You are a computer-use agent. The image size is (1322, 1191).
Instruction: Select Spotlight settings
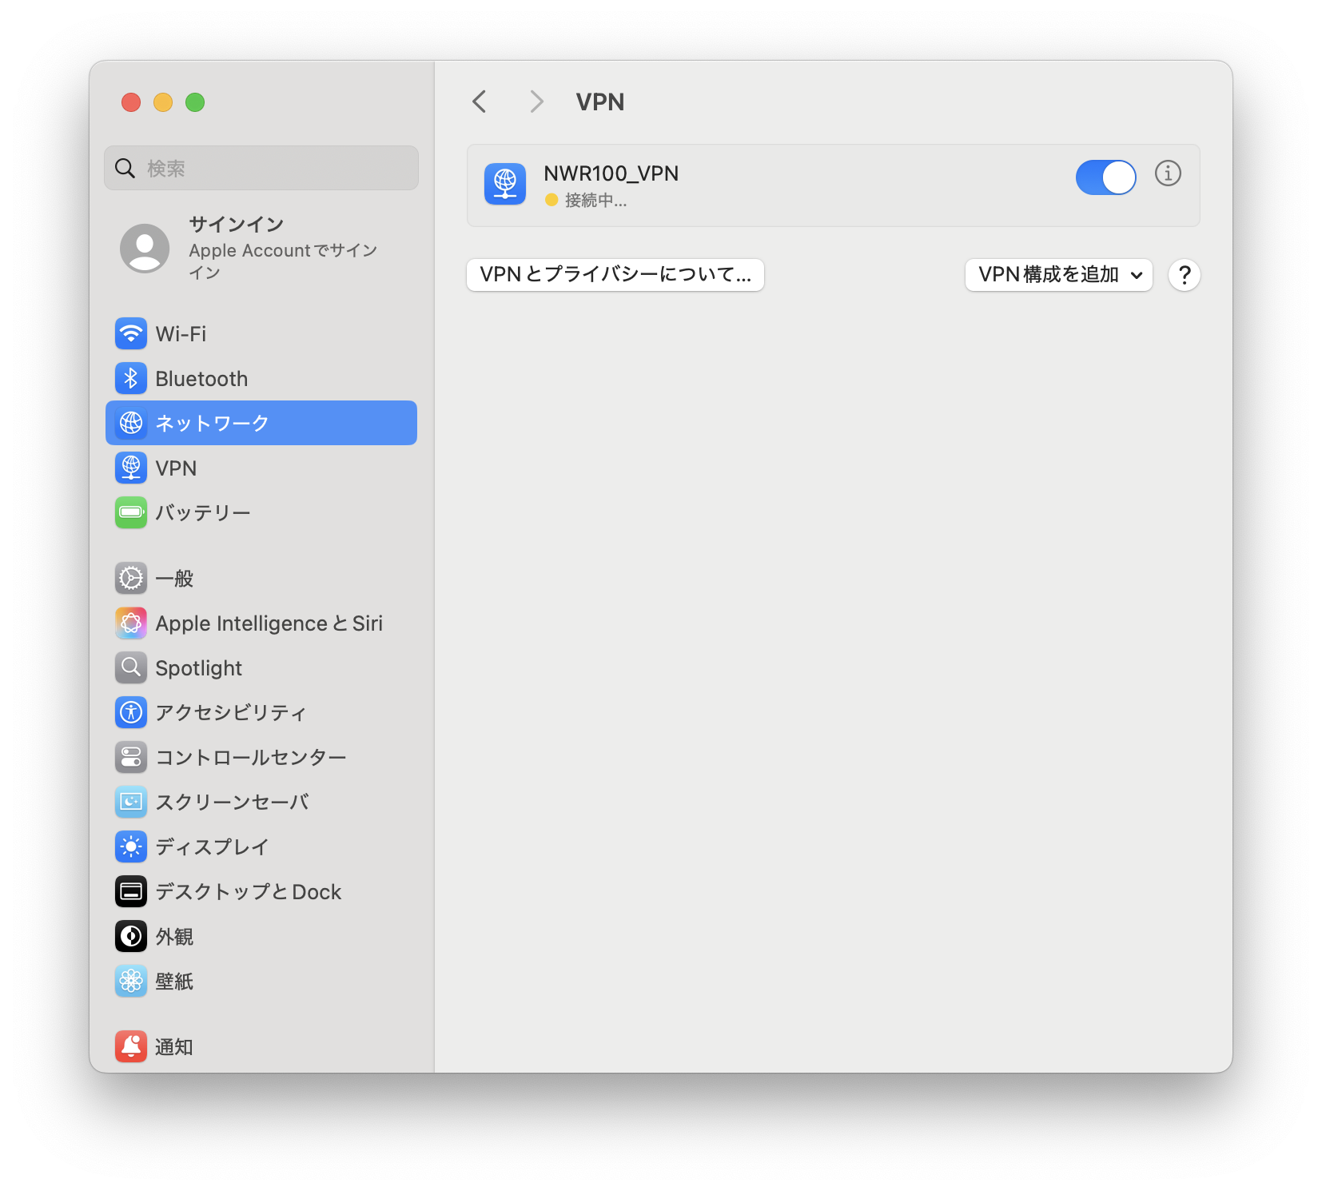198,667
